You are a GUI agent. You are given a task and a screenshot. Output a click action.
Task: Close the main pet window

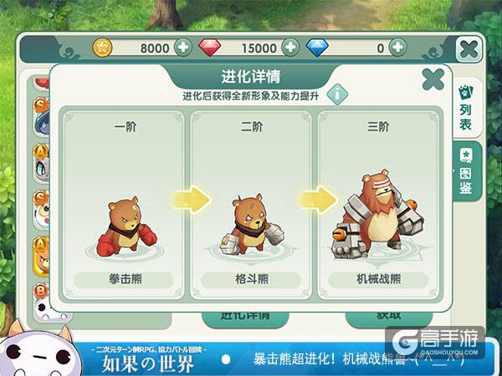(x=469, y=49)
